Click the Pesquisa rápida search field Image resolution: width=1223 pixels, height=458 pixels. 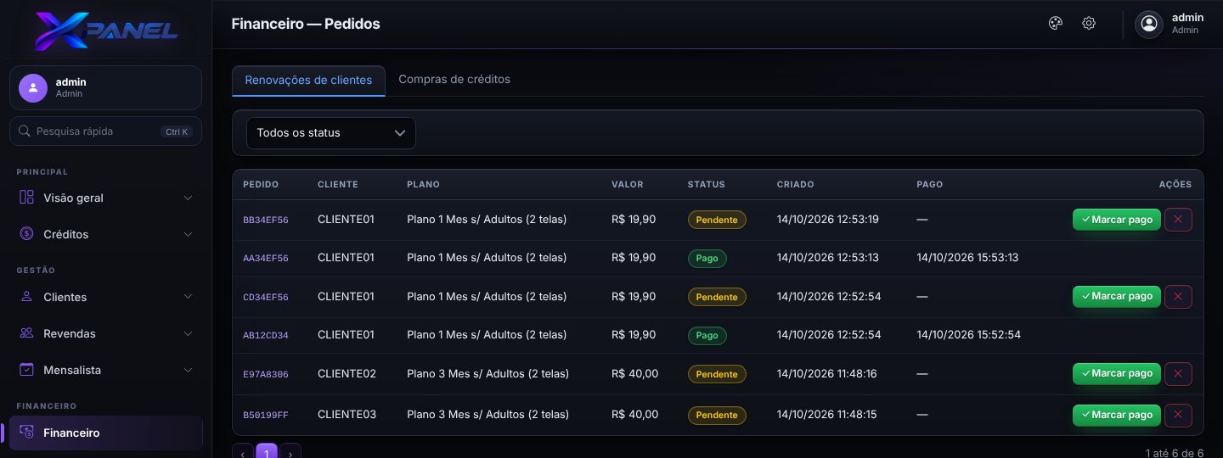pyautogui.click(x=105, y=131)
